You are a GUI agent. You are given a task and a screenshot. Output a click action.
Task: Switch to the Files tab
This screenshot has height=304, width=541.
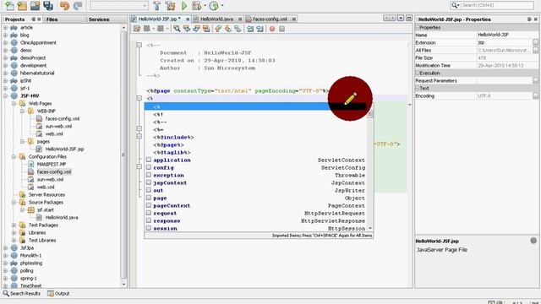tap(52, 19)
